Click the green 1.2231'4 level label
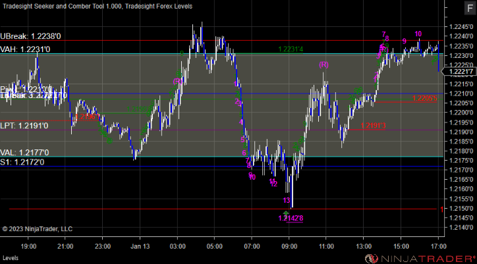 click(291, 49)
